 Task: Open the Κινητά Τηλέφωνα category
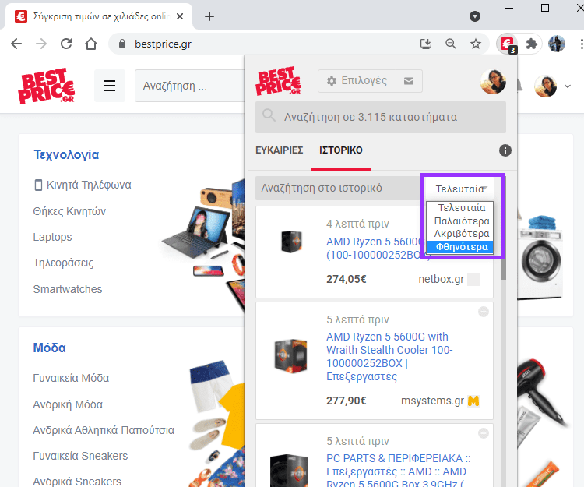click(x=83, y=185)
